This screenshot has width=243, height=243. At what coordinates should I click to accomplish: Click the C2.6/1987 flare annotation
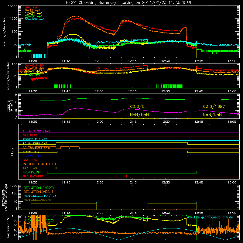click(214, 107)
